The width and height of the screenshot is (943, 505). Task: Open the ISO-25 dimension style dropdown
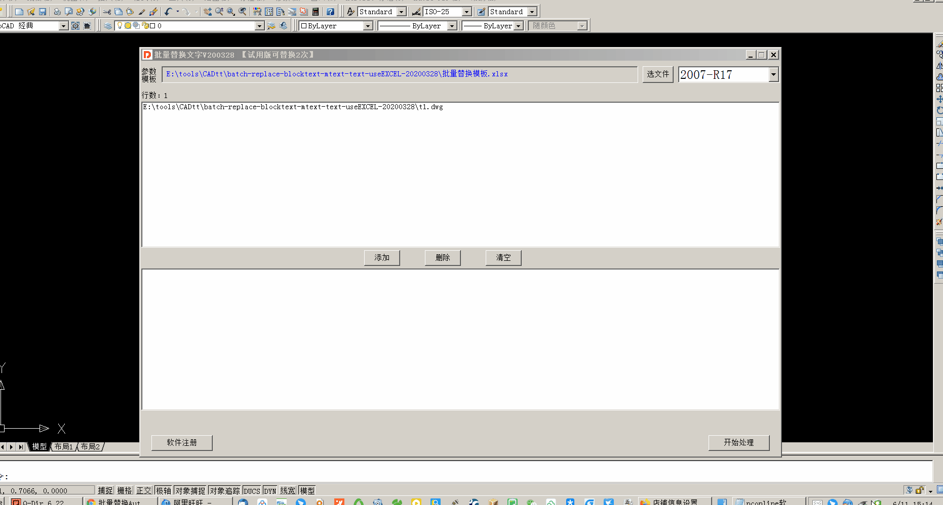[466, 12]
